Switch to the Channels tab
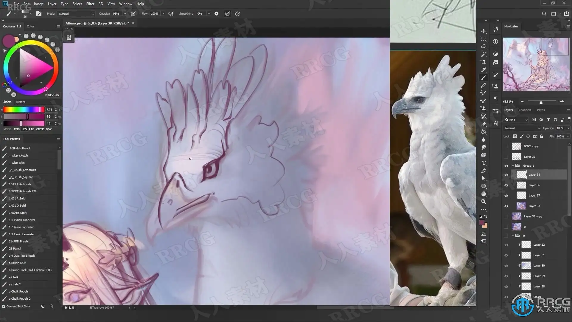The image size is (572, 322). (x=525, y=110)
